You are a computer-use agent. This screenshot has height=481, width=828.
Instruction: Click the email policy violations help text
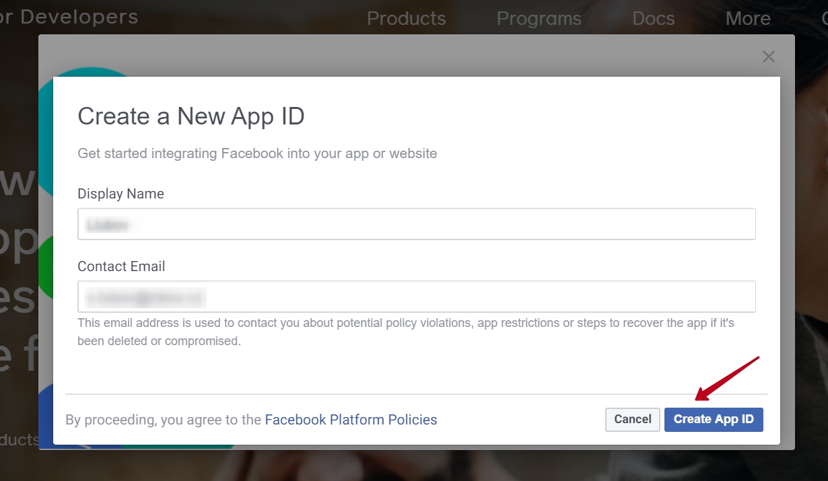click(405, 332)
